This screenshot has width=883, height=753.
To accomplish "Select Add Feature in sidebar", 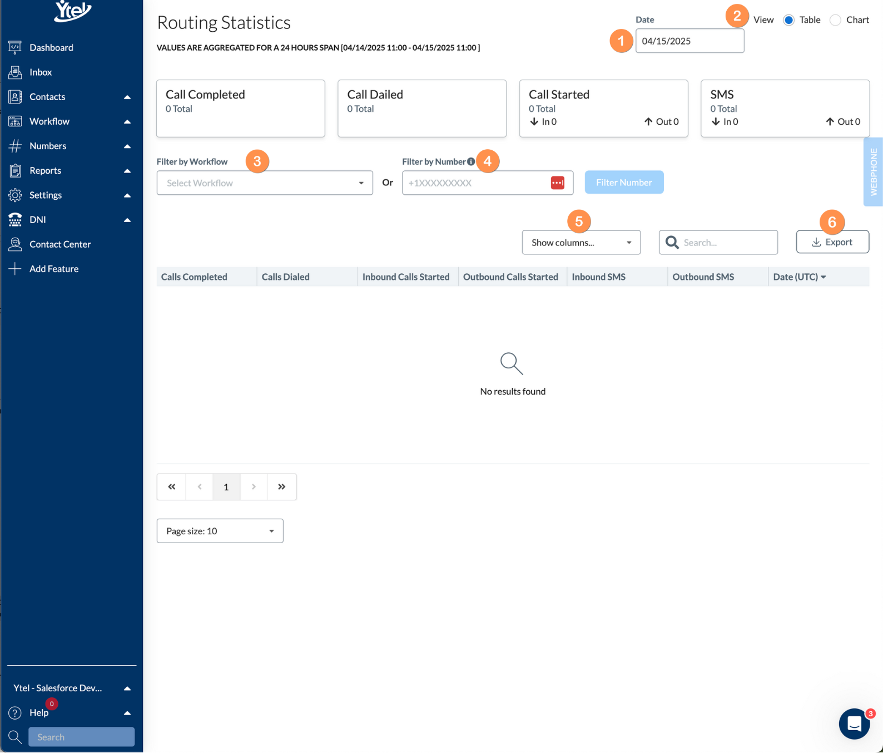I will point(54,269).
